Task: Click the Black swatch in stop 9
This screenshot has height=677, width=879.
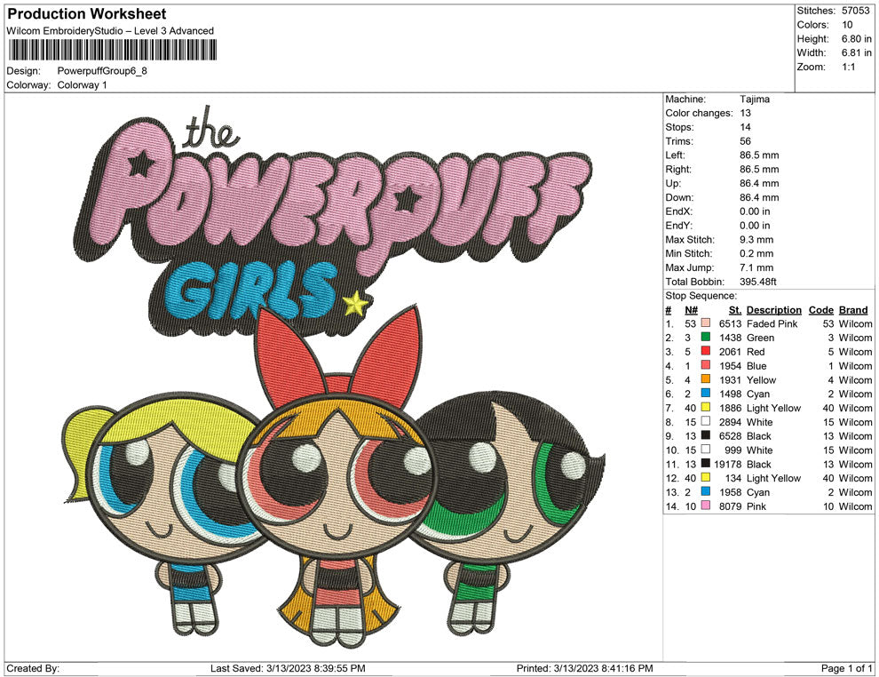Action: tap(706, 435)
